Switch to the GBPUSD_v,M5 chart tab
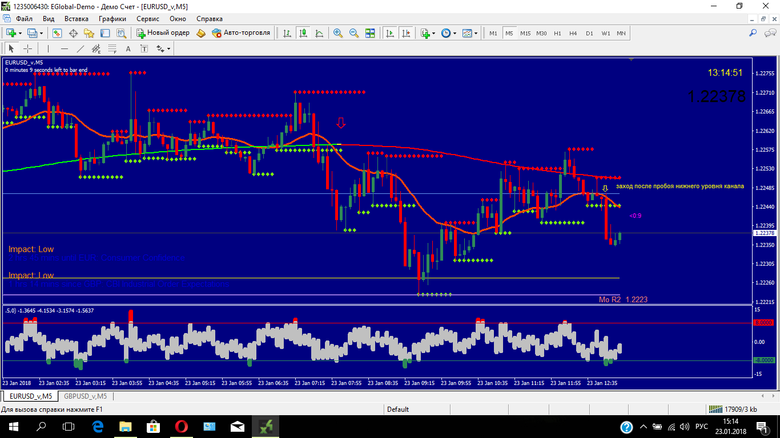The image size is (780, 438). [x=85, y=396]
